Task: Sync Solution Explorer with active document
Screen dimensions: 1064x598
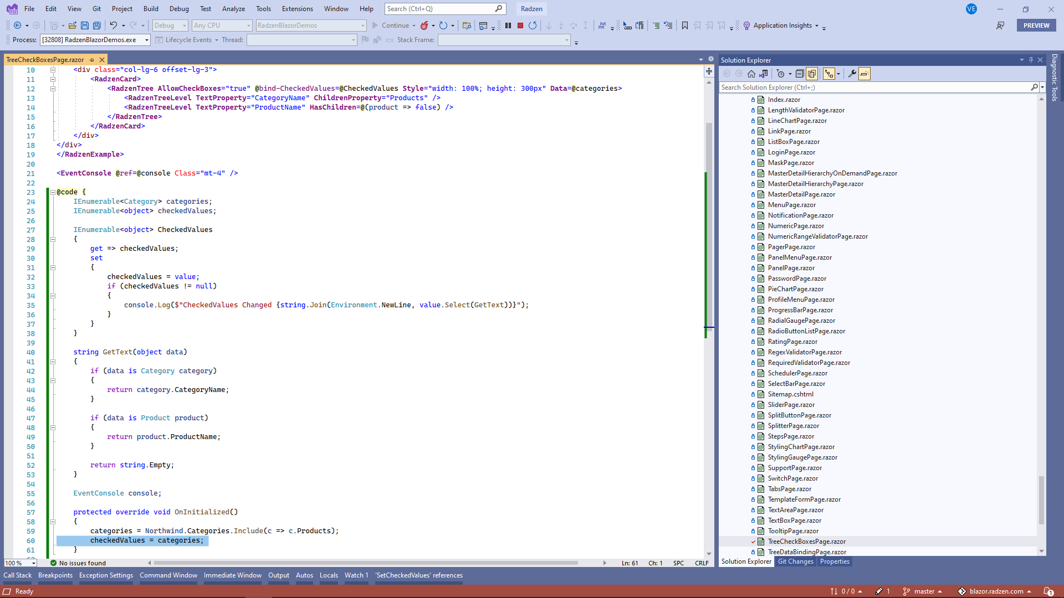Action: (764, 73)
